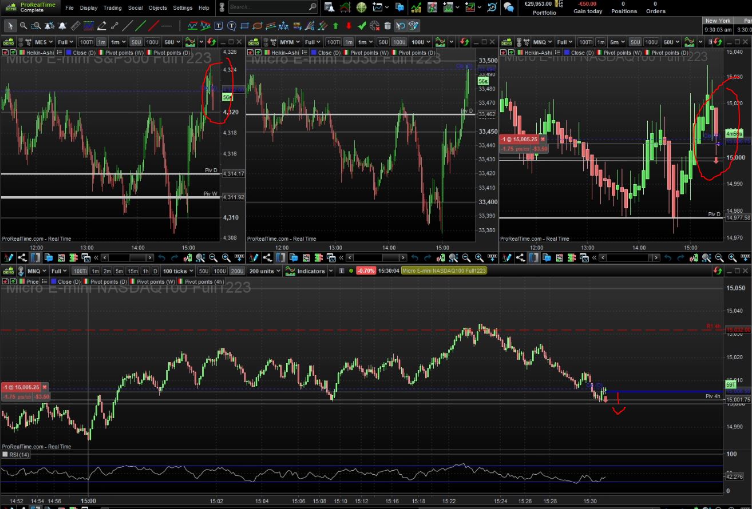Click the green checkmark tool
The height and width of the screenshot is (509, 752).
(362, 26)
